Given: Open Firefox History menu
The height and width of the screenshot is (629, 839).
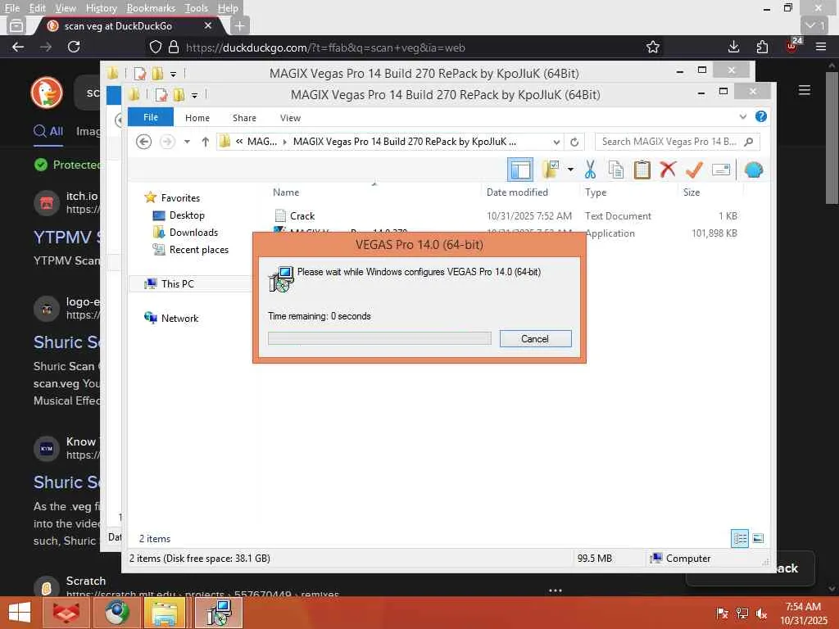Looking at the screenshot, I should tap(101, 8).
